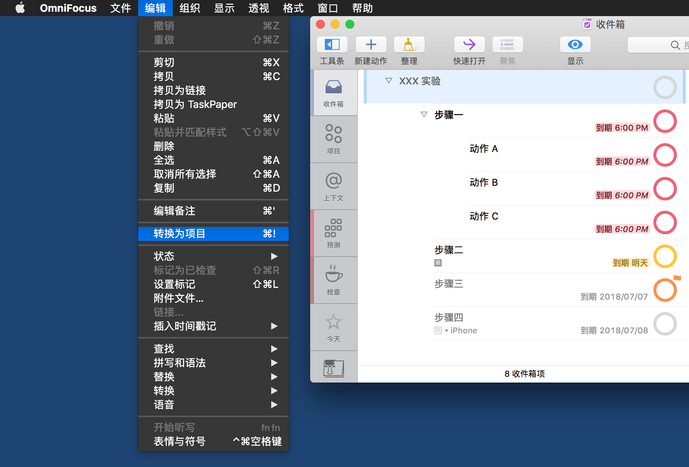Screen dimensions: 689x467
Task: Select the 动作 B task row
Action: [577, 189]
